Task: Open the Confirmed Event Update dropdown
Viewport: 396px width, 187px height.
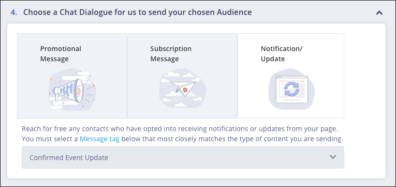Action: click(x=183, y=157)
